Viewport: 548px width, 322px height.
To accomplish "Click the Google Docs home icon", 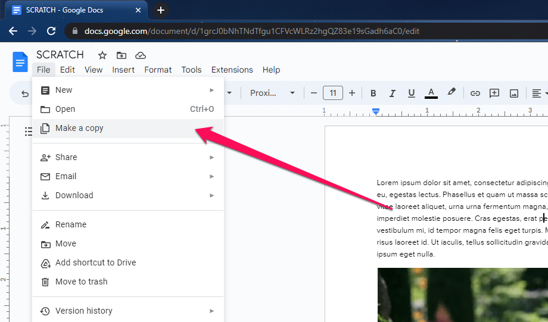I will tap(20, 62).
